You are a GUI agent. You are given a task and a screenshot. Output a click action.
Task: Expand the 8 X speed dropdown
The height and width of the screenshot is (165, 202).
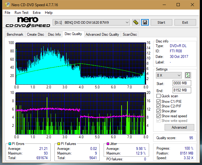[x=169, y=75]
